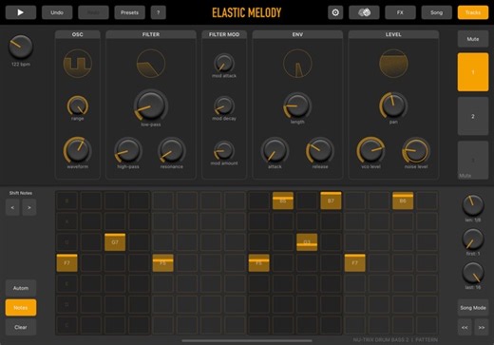Toggle the B7 note in the top row
The image size is (494, 345).
(x=331, y=201)
